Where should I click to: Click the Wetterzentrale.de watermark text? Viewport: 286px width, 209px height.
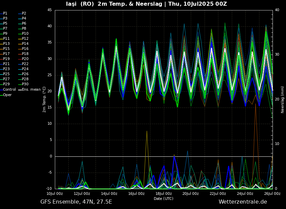[243, 202]
